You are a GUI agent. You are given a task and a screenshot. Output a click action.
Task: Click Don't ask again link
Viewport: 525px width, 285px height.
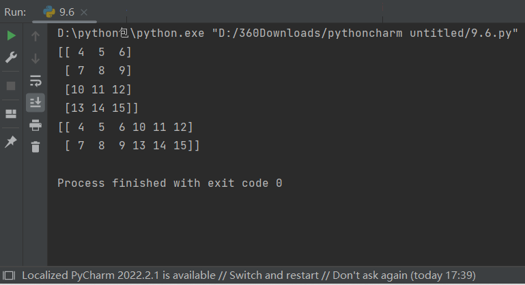coord(370,275)
